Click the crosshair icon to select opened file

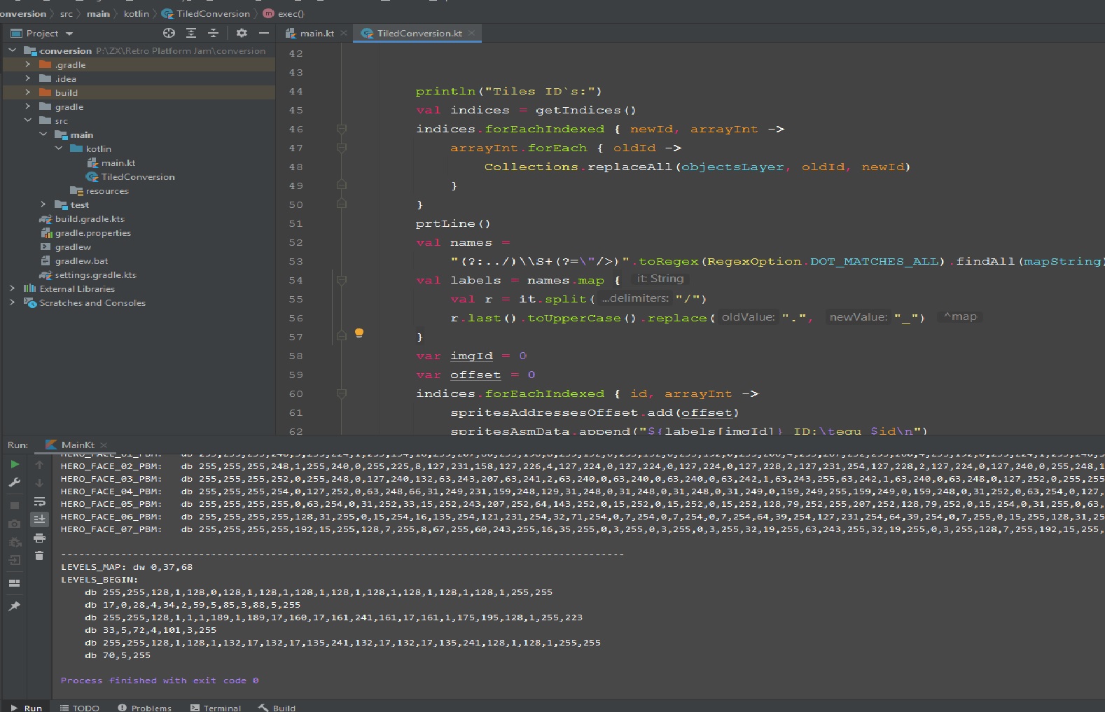pos(169,33)
